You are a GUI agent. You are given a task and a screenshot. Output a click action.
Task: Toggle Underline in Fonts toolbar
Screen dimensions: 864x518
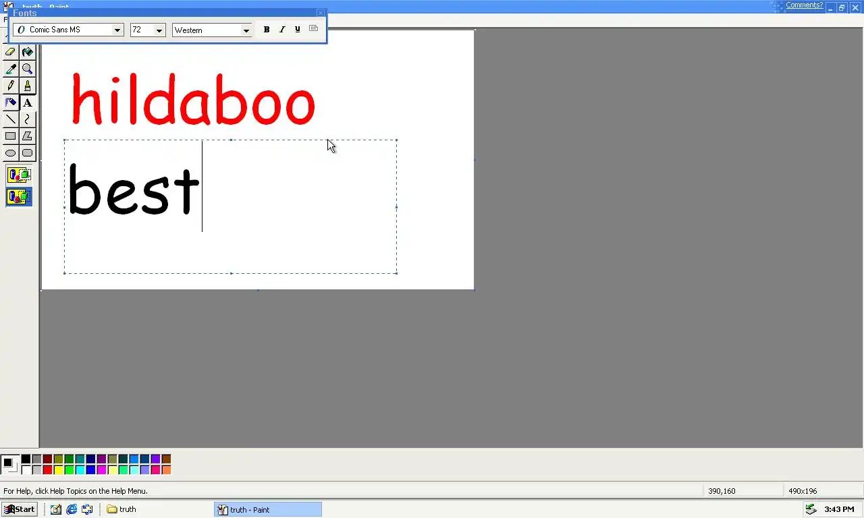pyautogui.click(x=298, y=30)
